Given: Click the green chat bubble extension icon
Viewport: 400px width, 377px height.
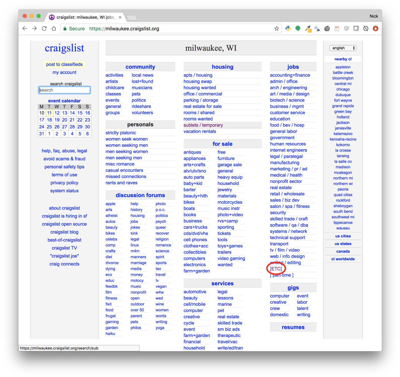Looking at the screenshot, I should tap(298, 29).
